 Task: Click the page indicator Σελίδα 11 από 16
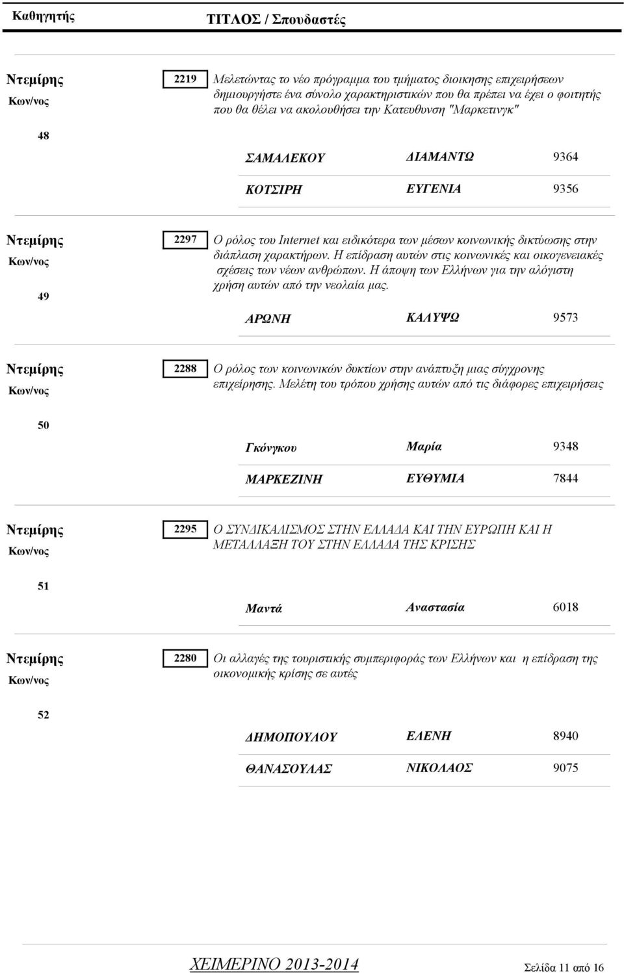point(564,967)
